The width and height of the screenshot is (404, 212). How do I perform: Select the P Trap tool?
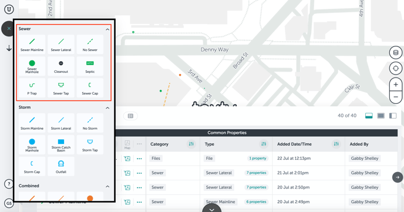tap(32, 88)
